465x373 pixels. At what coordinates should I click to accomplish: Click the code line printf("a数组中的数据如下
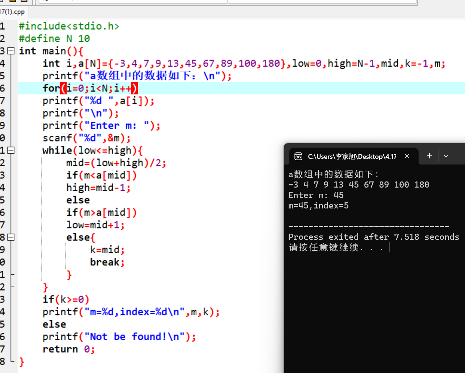(x=137, y=76)
